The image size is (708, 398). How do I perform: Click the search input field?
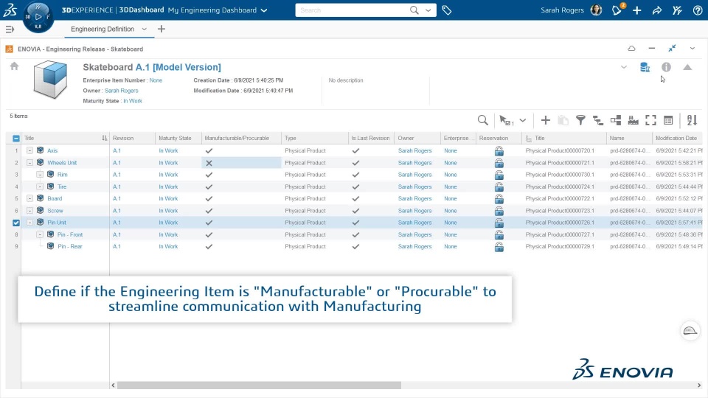353,10
